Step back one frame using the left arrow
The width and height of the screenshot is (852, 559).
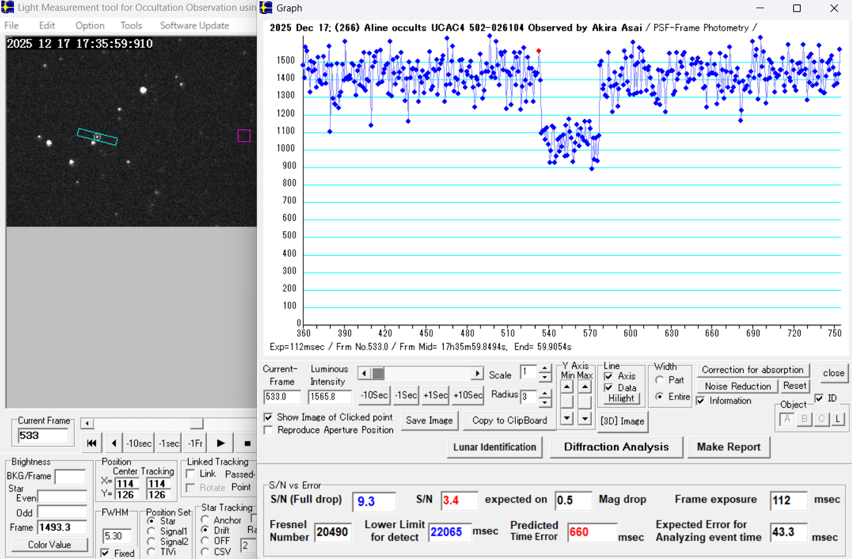pyautogui.click(x=113, y=443)
